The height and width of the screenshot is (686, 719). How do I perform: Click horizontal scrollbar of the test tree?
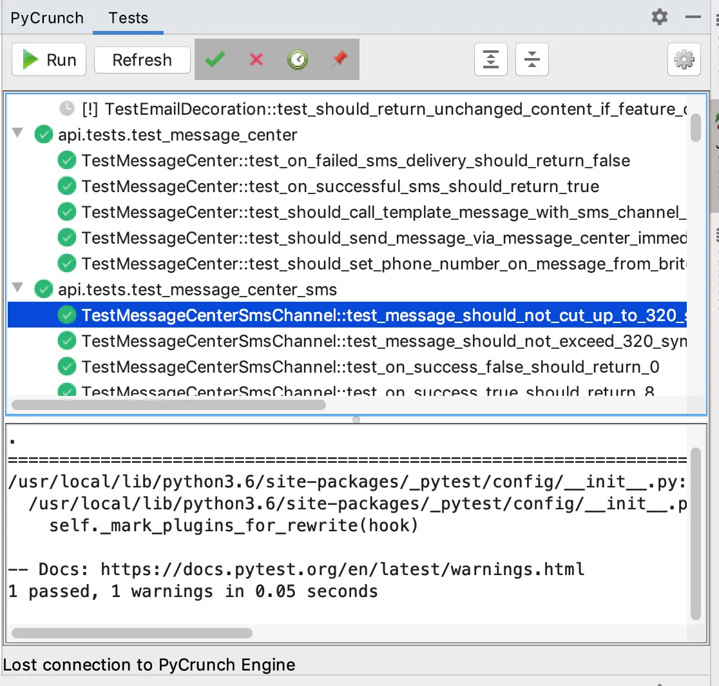pyautogui.click(x=169, y=405)
